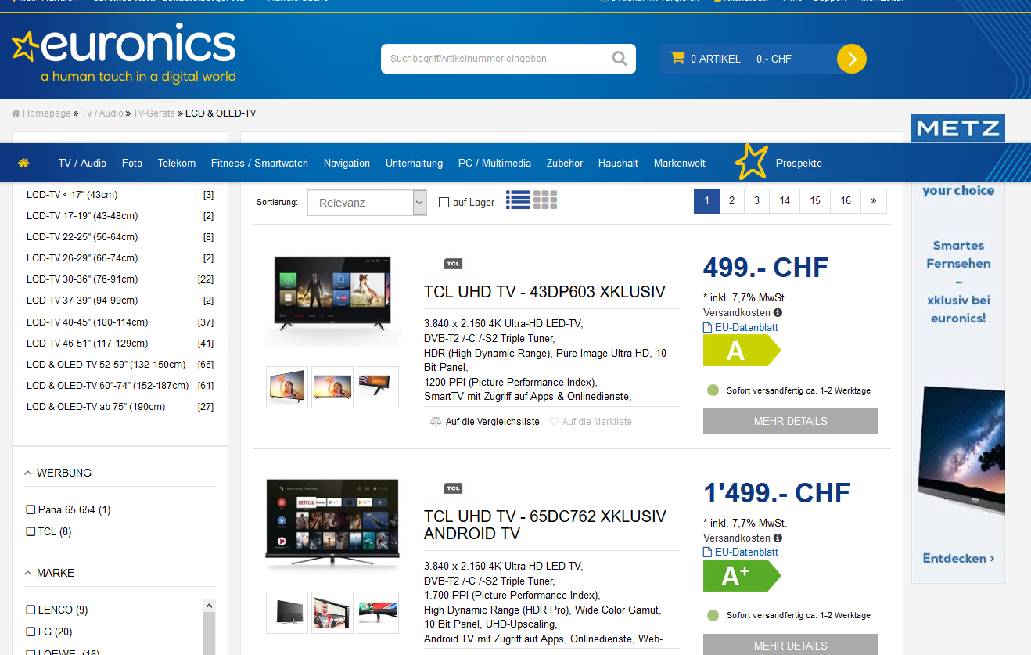This screenshot has width=1031, height=655.
Task: Filter by LCD & OLED-TV ab 75" (190cm)
Action: click(x=95, y=407)
